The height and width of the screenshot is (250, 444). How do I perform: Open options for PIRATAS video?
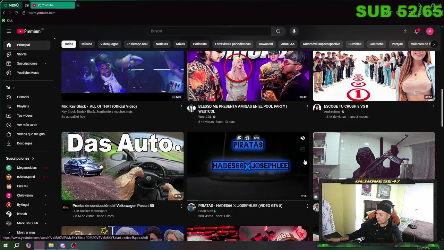[307, 206]
